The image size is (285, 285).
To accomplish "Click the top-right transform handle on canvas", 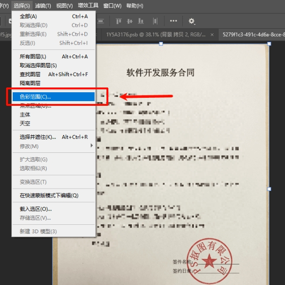I will coord(269,44).
